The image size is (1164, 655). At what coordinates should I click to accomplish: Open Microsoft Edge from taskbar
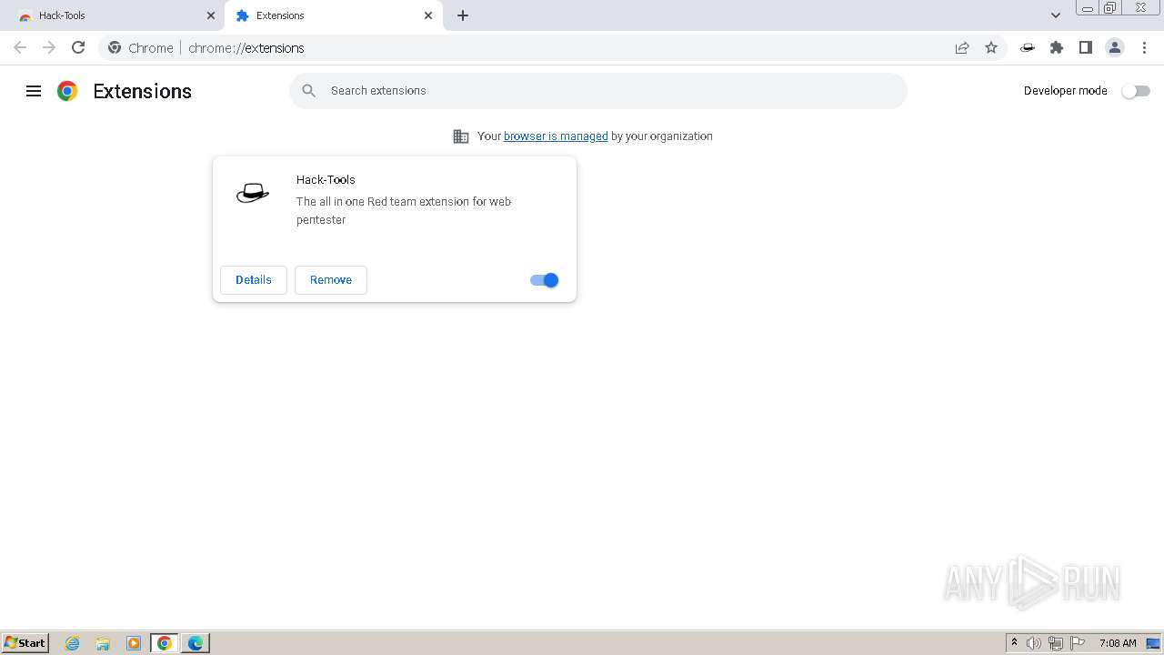coord(196,643)
